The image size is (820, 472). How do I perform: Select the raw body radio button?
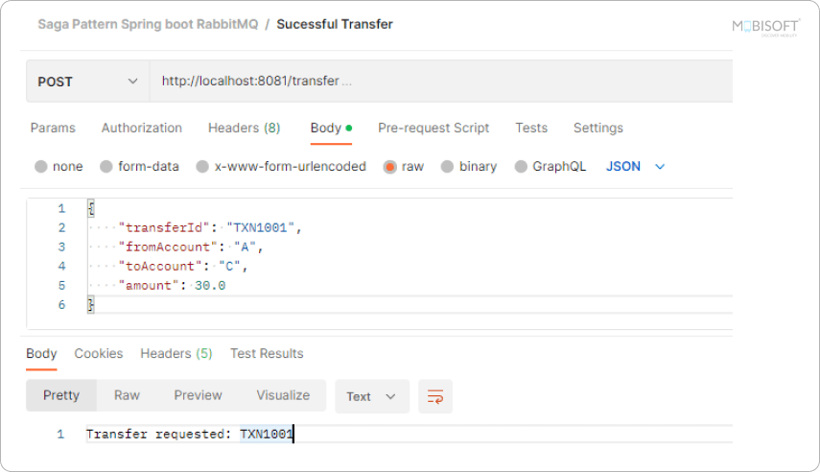tap(389, 166)
